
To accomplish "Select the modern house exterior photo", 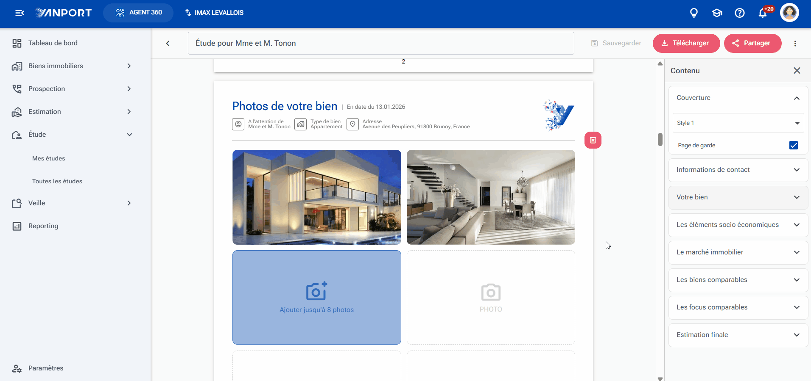I will tap(317, 197).
